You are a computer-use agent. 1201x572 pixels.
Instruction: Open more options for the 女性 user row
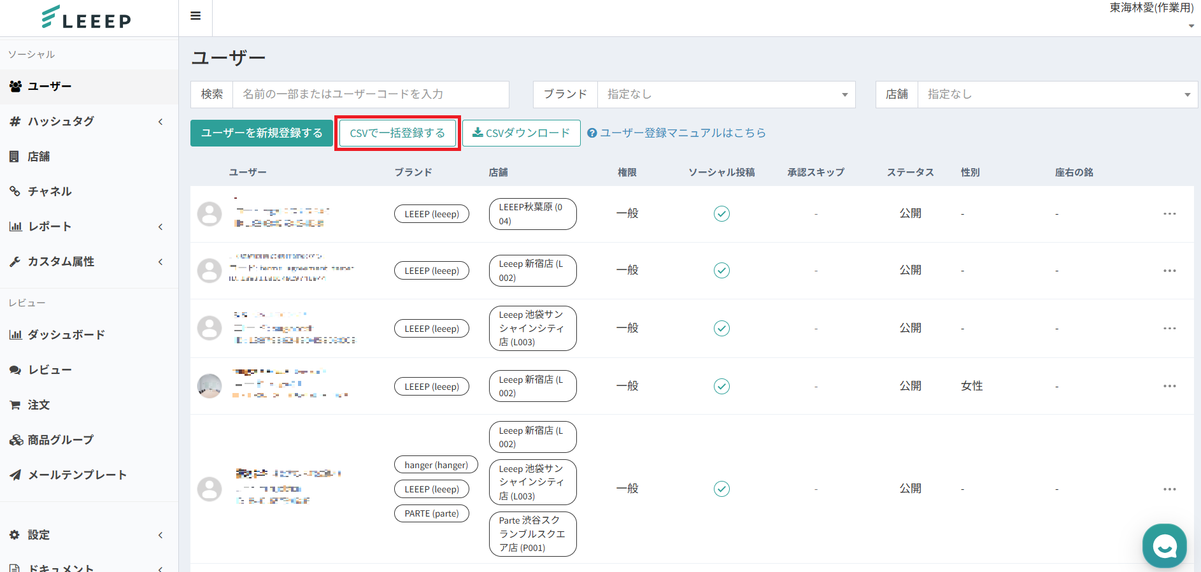coord(1169,386)
